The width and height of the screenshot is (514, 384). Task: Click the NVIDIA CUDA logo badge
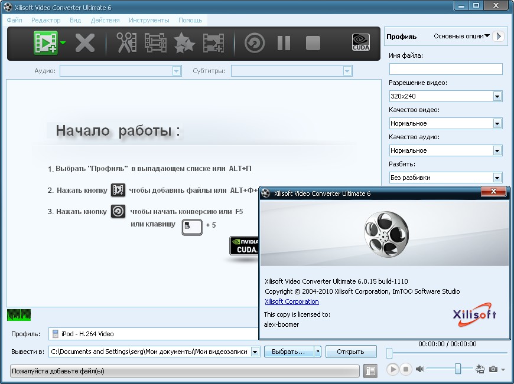pos(244,245)
